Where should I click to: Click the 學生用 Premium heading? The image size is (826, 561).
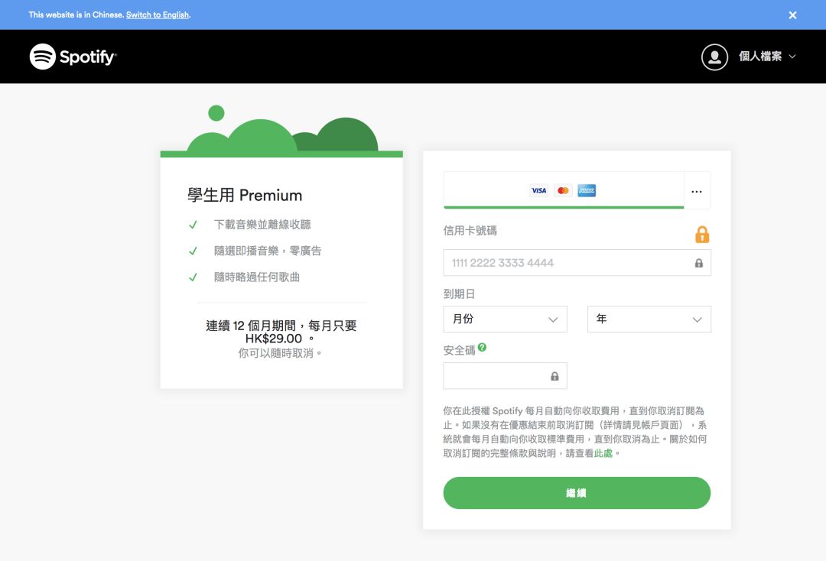click(x=245, y=195)
